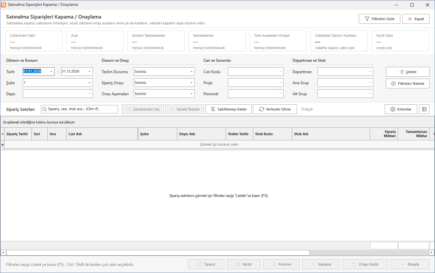Click Sipariş Miktarı column header

pos(384,134)
